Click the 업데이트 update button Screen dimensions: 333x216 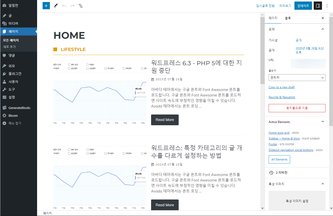pos(303,5)
